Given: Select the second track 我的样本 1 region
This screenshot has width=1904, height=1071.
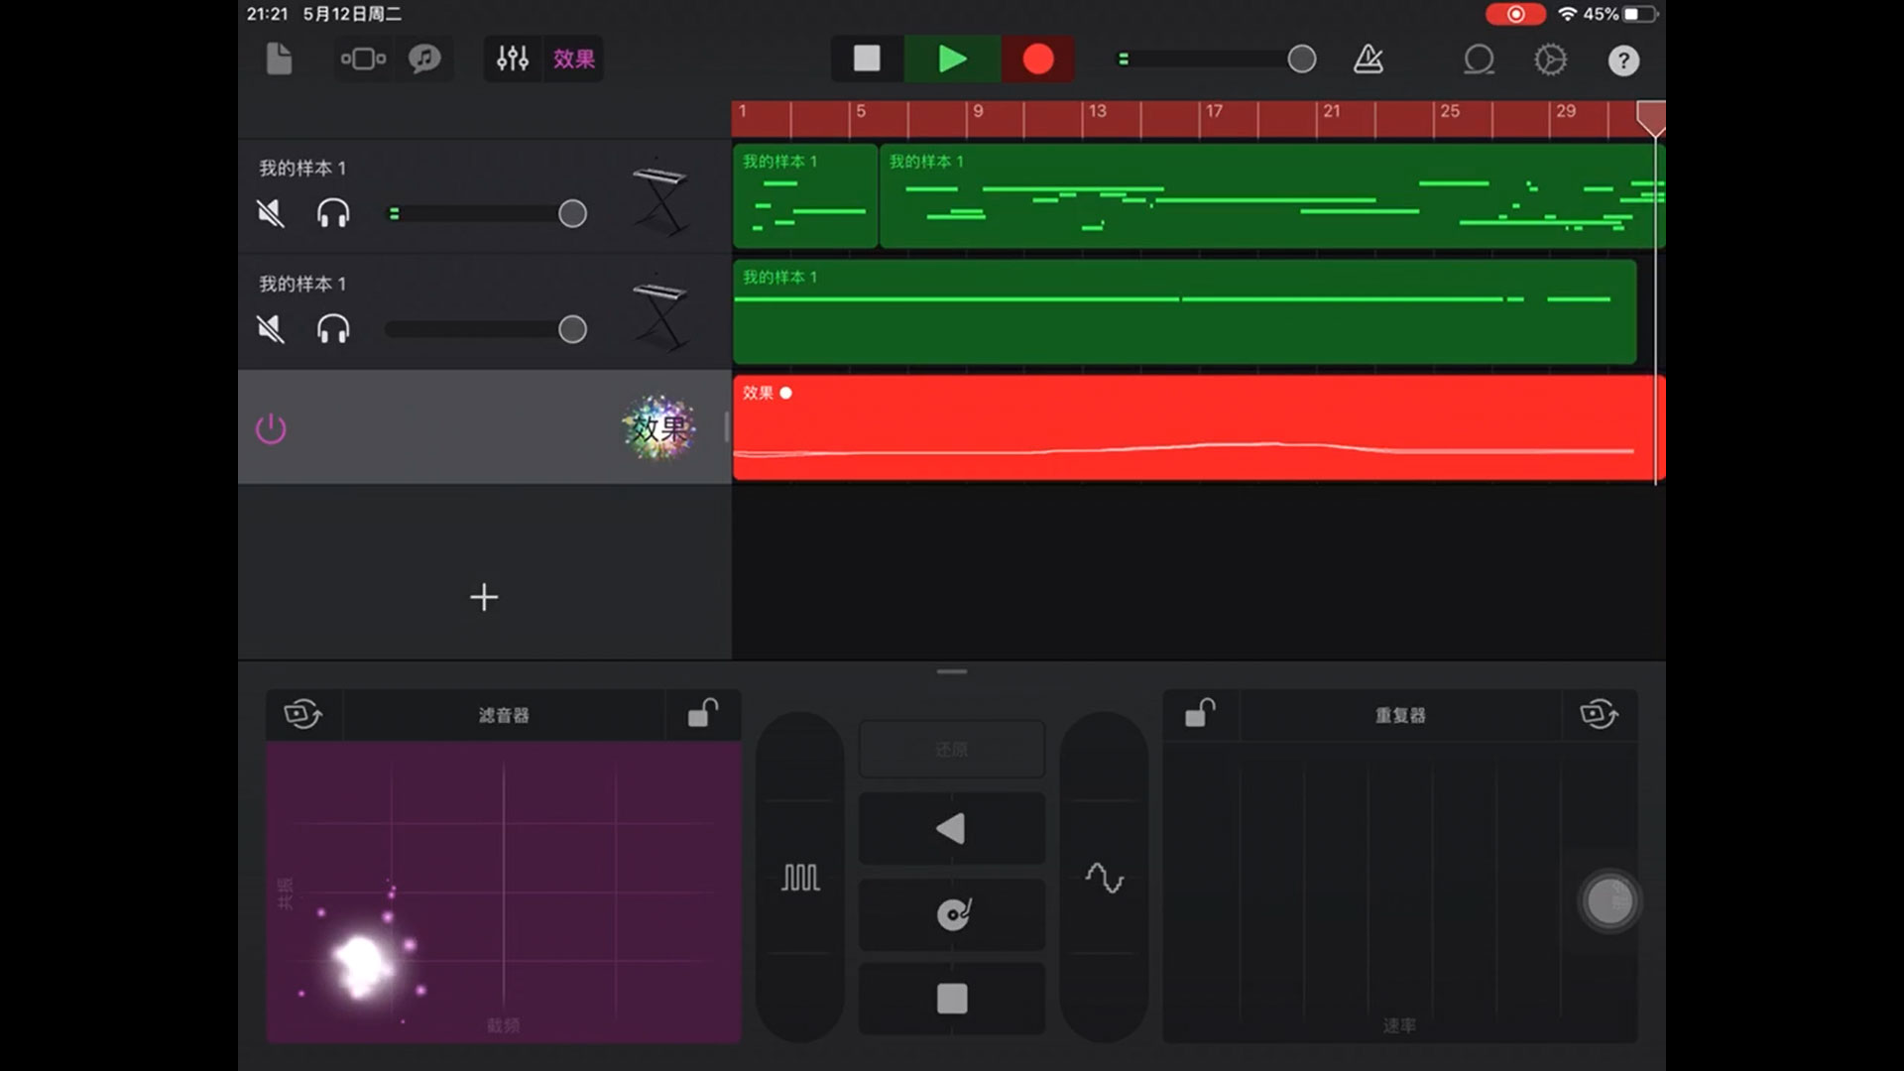Looking at the screenshot, I should (1185, 311).
